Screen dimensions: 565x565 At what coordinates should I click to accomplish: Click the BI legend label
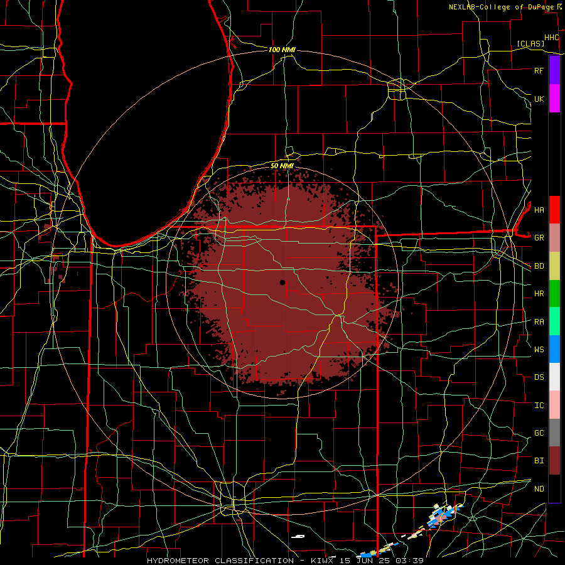click(x=539, y=461)
